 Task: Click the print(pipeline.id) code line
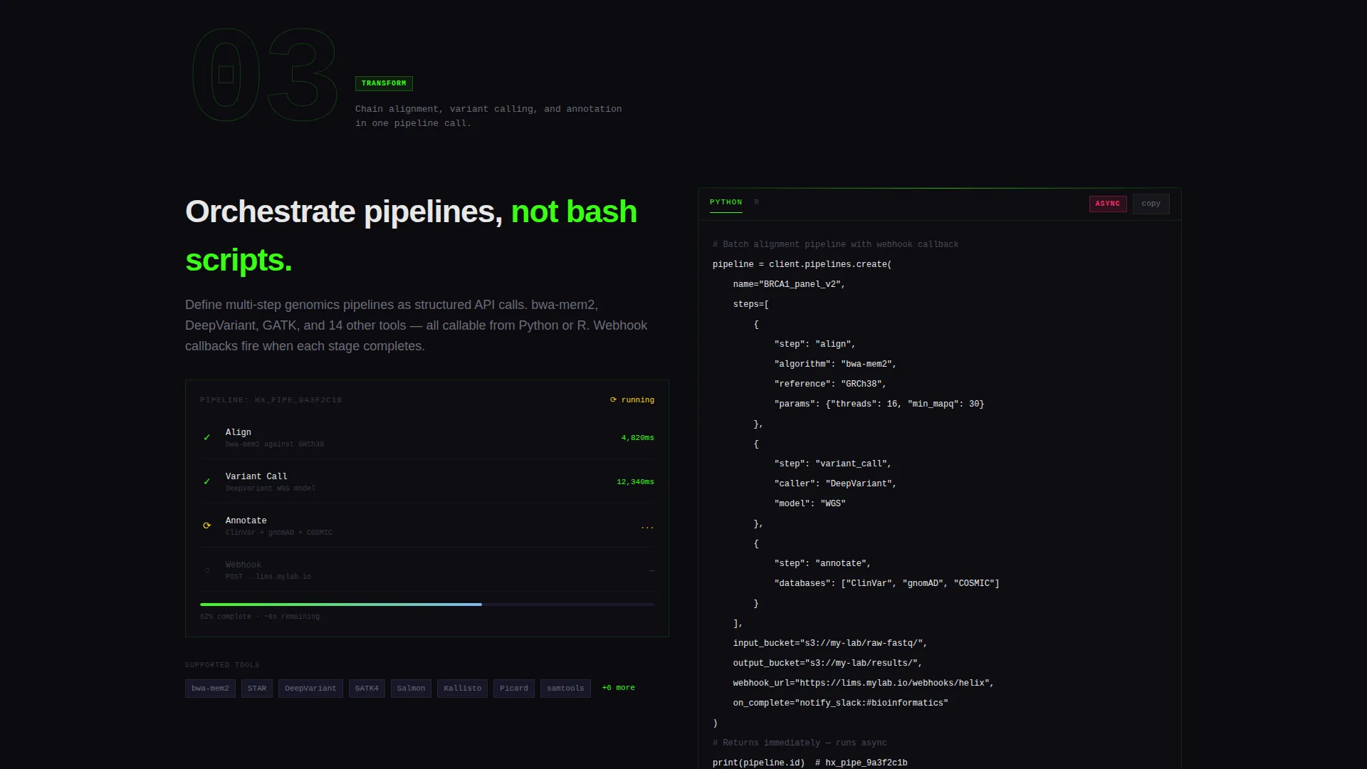tap(810, 763)
